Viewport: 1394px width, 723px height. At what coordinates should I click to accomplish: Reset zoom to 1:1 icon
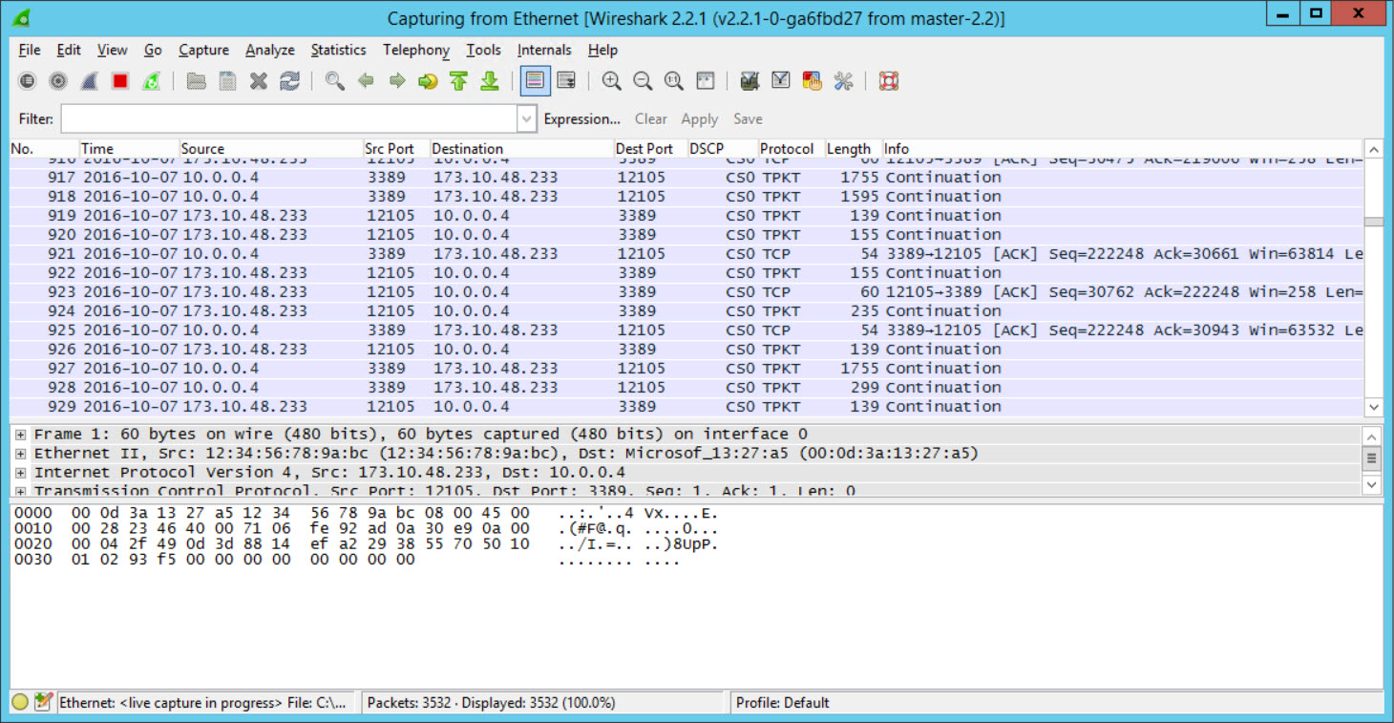674,81
